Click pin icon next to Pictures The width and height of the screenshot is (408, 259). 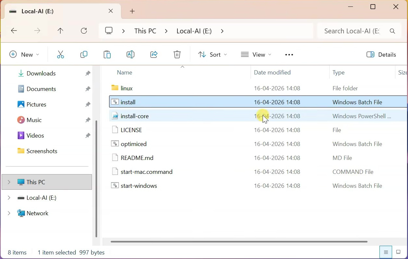pyautogui.click(x=88, y=105)
